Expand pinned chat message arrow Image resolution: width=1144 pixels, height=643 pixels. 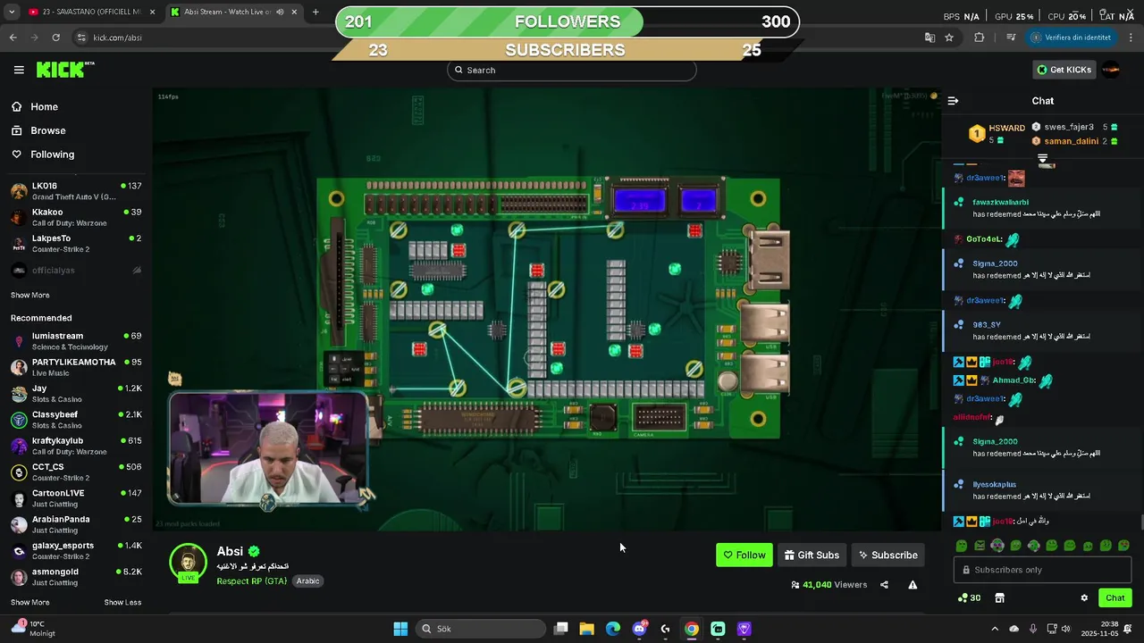click(x=1042, y=159)
